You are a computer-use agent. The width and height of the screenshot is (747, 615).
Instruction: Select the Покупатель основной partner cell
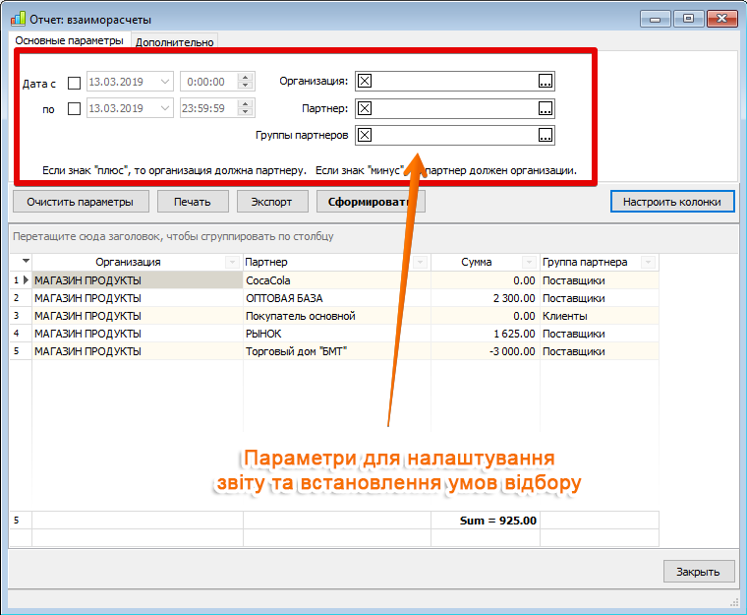(x=337, y=316)
